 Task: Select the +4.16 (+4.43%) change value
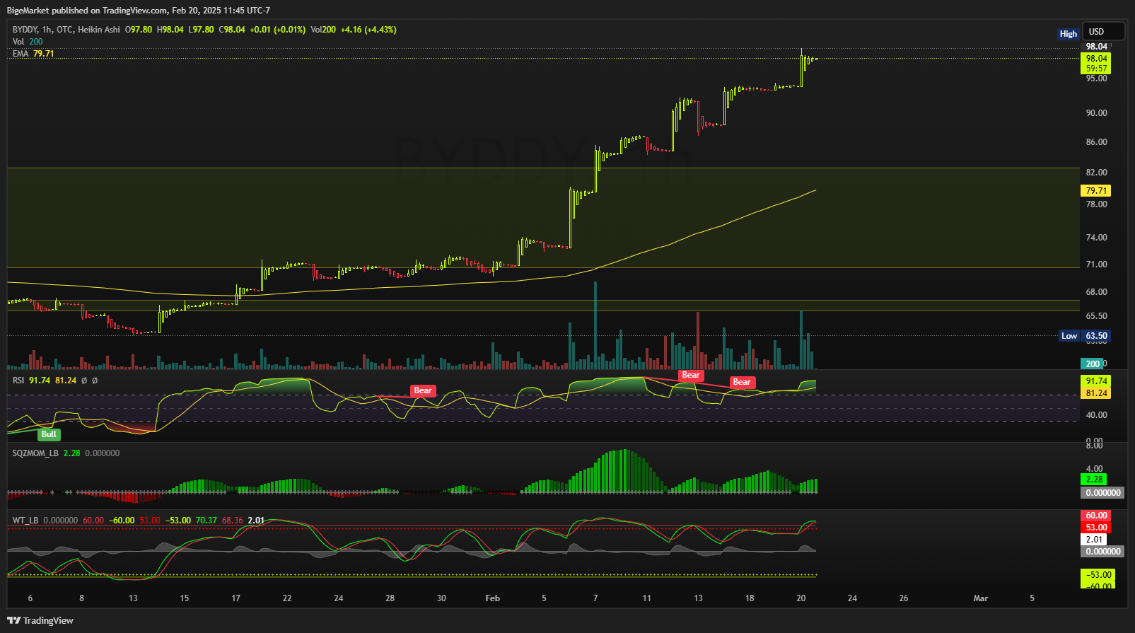pos(368,30)
